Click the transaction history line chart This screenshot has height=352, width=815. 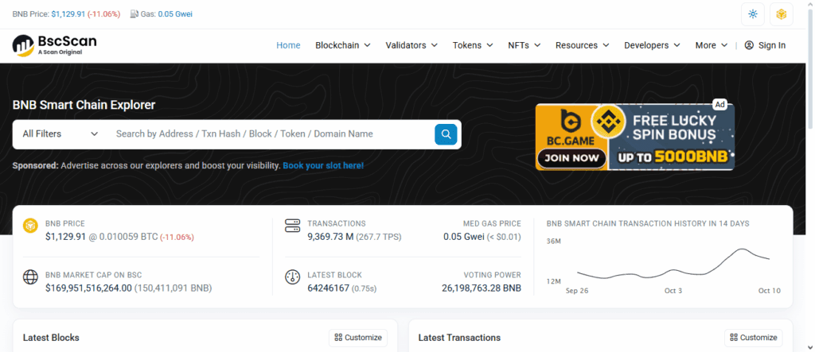tap(673, 263)
